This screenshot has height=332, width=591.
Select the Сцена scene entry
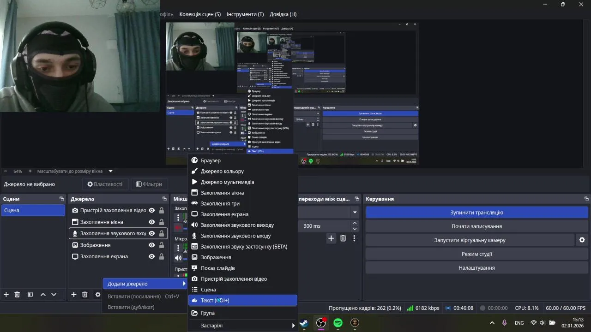tap(33, 210)
